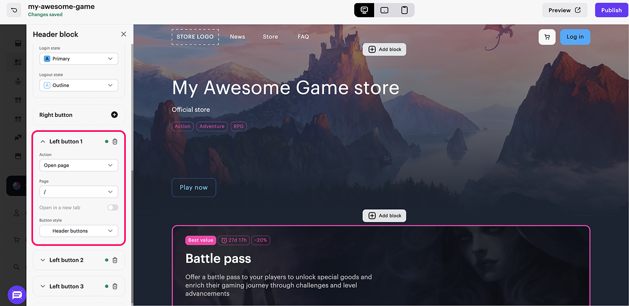629x306 pixels.
Task: Close the Header block panel
Action: click(x=124, y=35)
